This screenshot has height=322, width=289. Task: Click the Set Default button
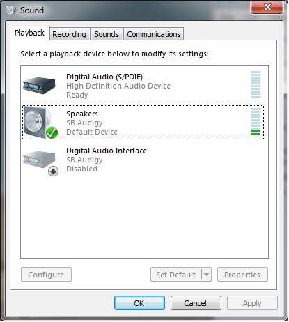click(176, 275)
